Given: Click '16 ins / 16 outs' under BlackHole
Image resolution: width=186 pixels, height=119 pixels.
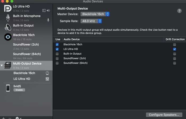Looking at the screenshot, I should (22, 39).
